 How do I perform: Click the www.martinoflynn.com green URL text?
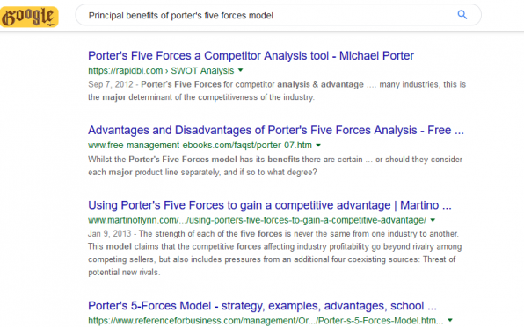point(257,220)
